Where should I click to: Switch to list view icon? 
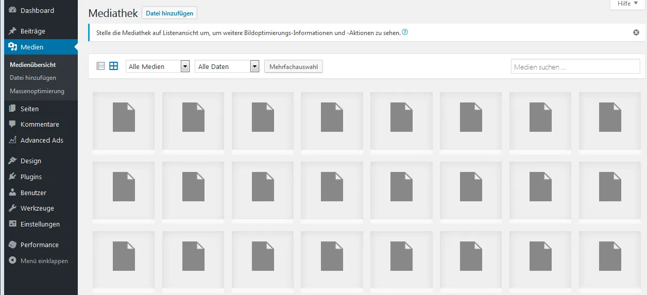(x=101, y=66)
